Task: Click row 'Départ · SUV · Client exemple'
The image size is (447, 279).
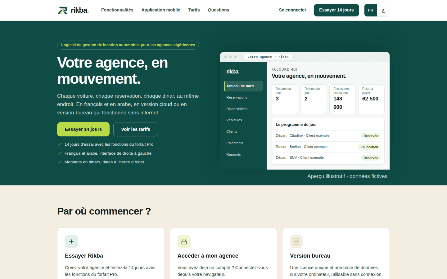Action: tap(328, 158)
